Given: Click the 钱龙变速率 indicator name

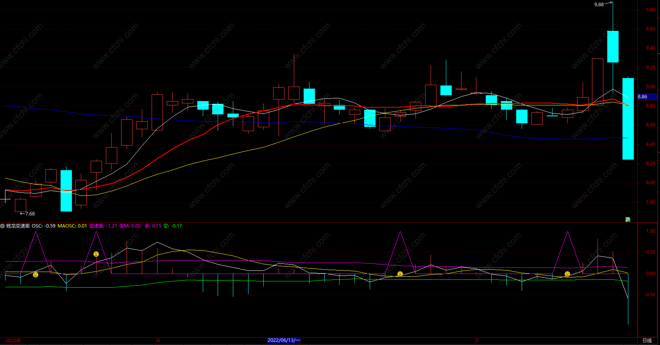Looking at the screenshot, I should coord(18,226).
